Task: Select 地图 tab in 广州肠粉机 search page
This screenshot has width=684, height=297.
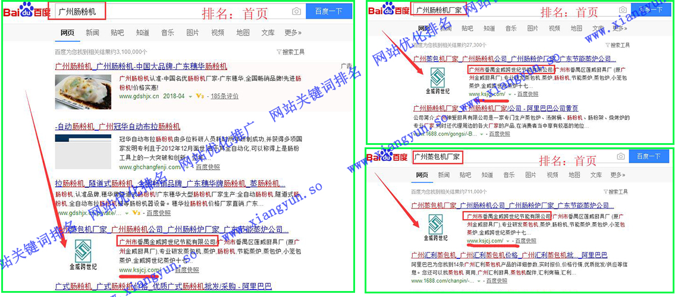Action: pyautogui.click(x=243, y=33)
